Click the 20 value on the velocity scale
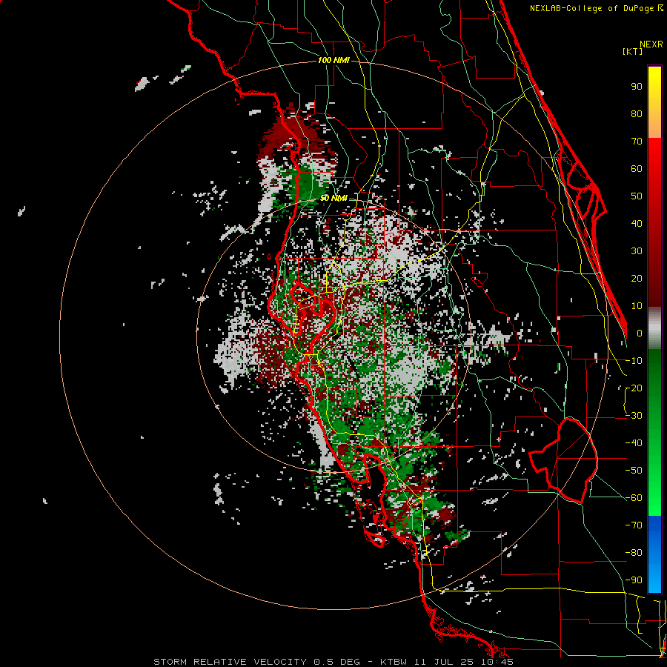This screenshot has height=667, width=667. point(637,278)
